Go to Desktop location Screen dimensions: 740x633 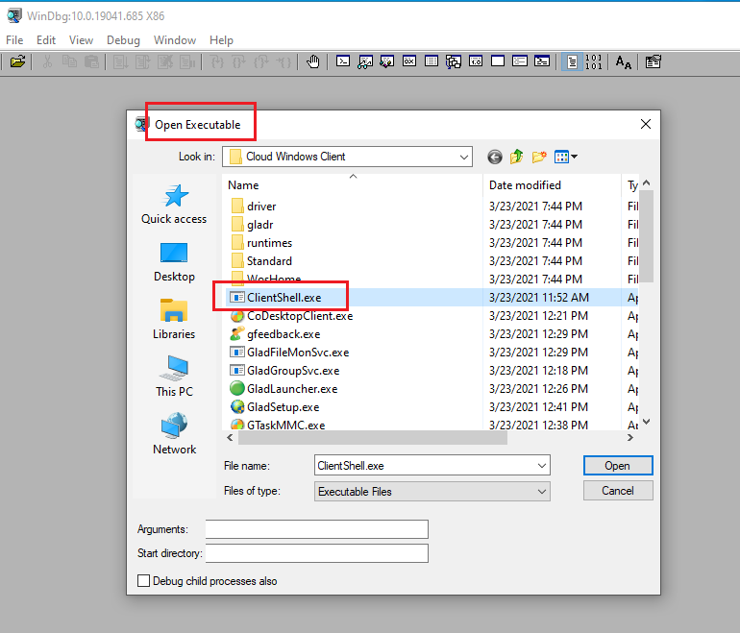[174, 262]
